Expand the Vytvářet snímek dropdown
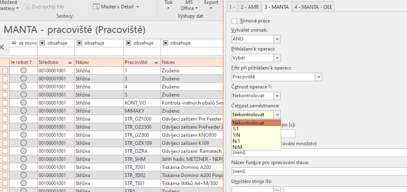 (x=277, y=39)
